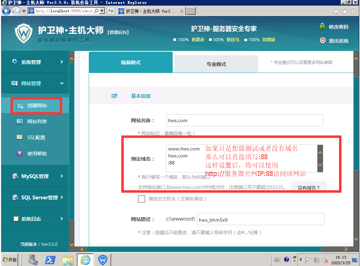The height and width of the screenshot is (266, 360).
Task: Click the 退出系统 power icon
Action: point(322,40)
